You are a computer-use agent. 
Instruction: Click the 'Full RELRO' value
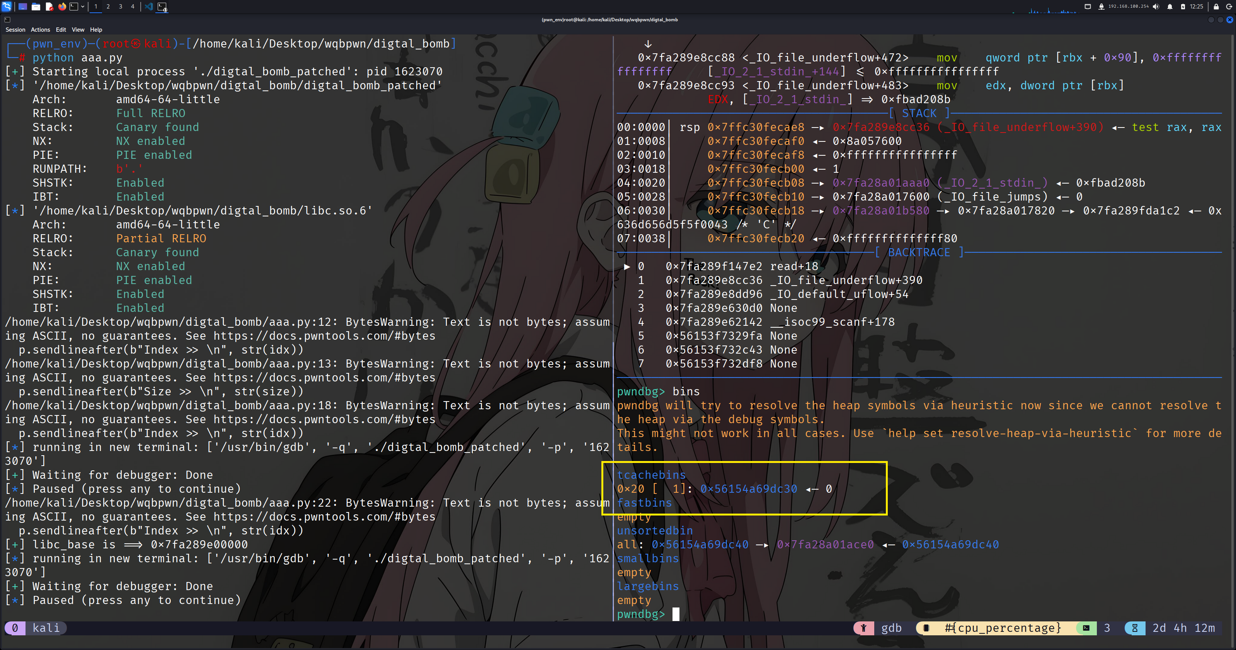(x=151, y=113)
